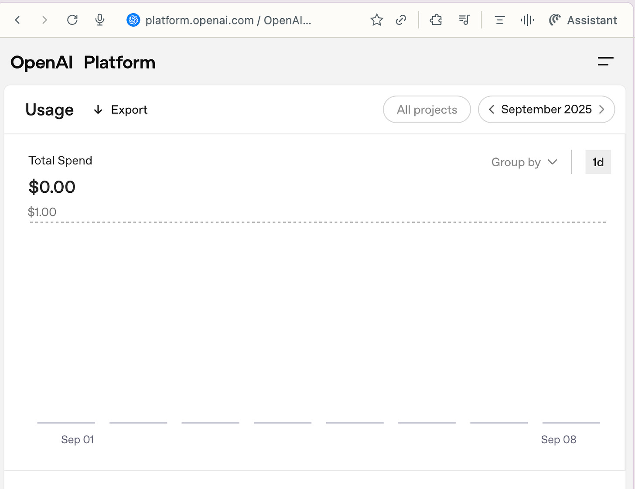
Task: Click the browser forward arrow
Action: coord(44,20)
